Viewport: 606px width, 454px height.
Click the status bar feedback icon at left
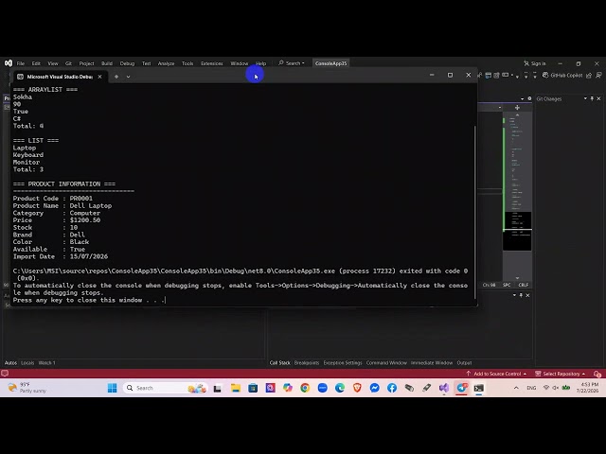click(5, 374)
